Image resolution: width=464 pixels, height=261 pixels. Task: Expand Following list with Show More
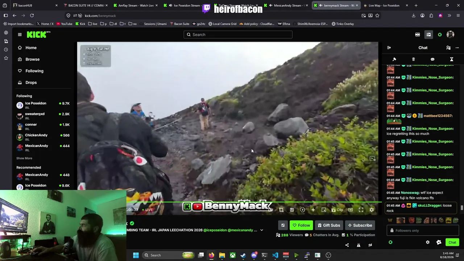24,158
